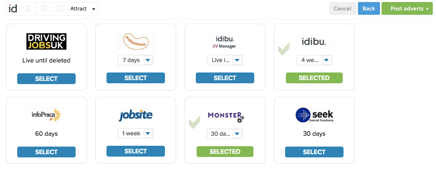
Task: Click the idibu 'id' logo icon
Action: click(13, 8)
